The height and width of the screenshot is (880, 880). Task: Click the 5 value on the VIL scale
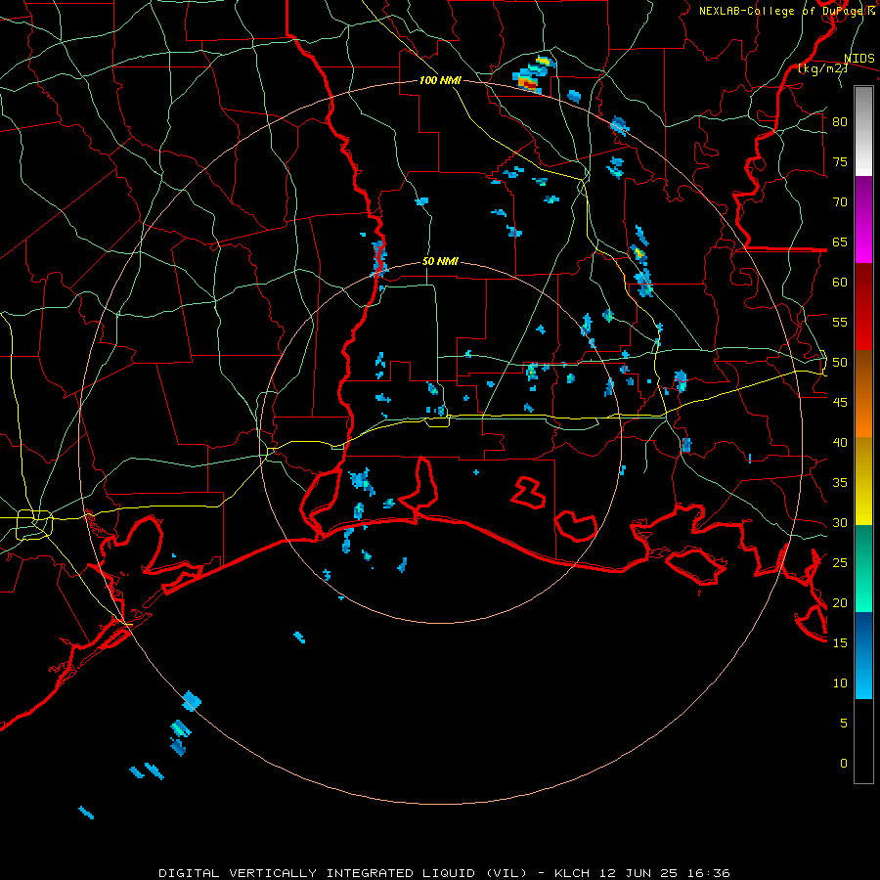[x=844, y=724]
